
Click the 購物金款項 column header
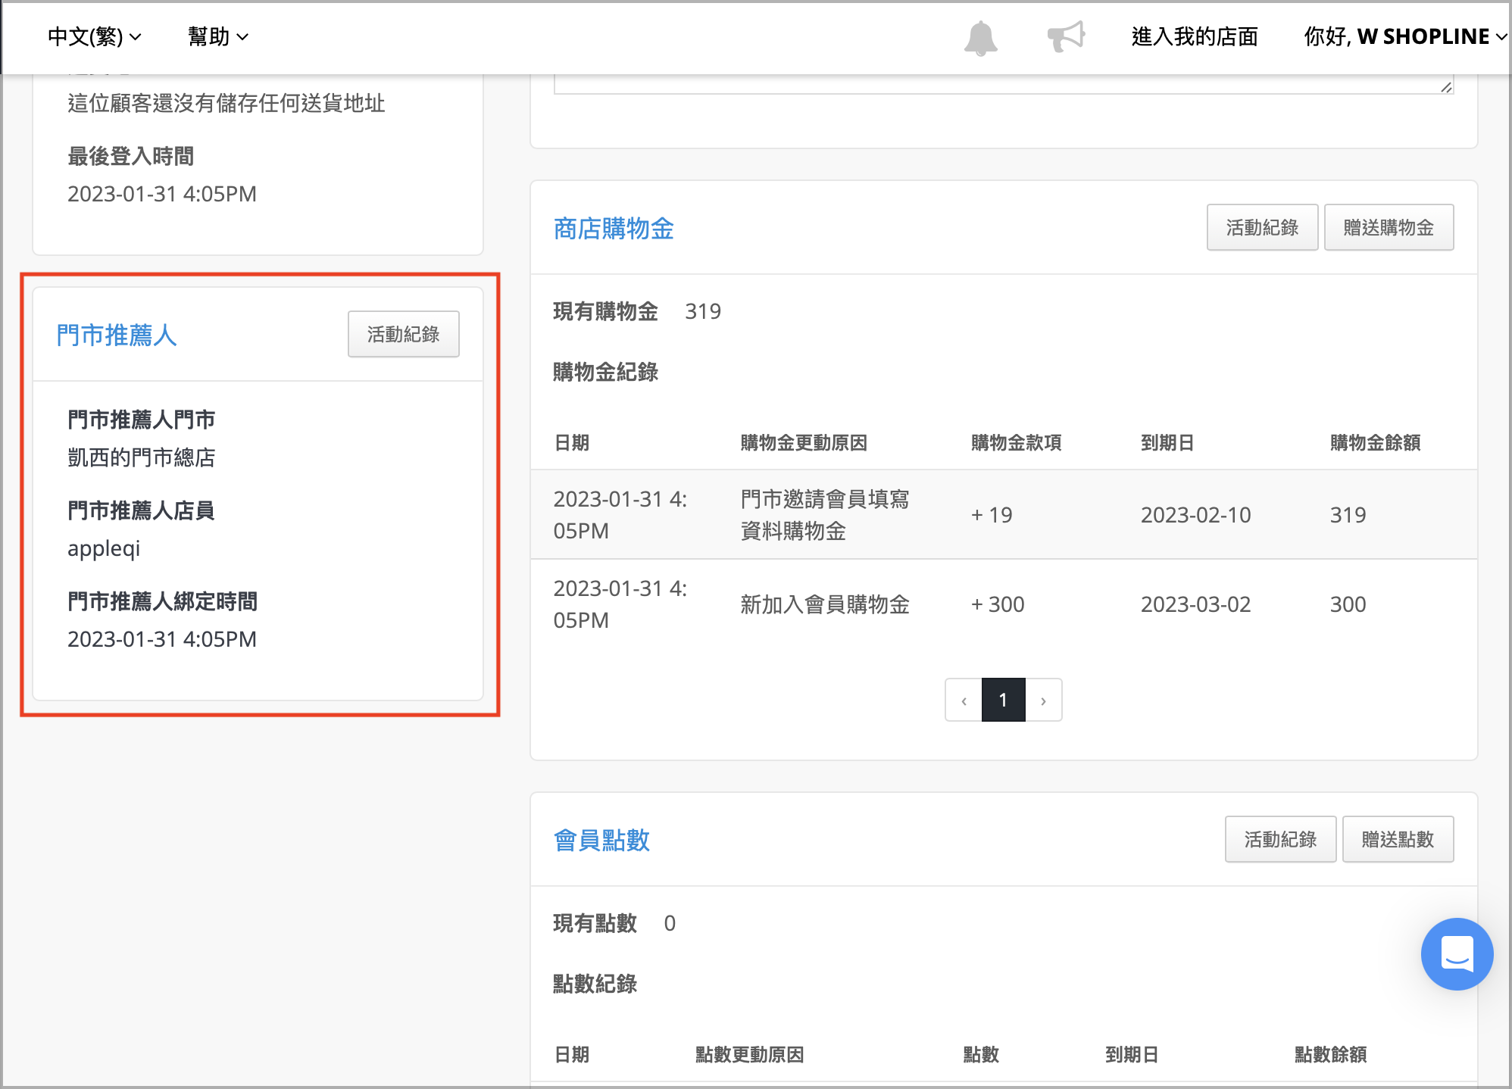coord(1017,442)
